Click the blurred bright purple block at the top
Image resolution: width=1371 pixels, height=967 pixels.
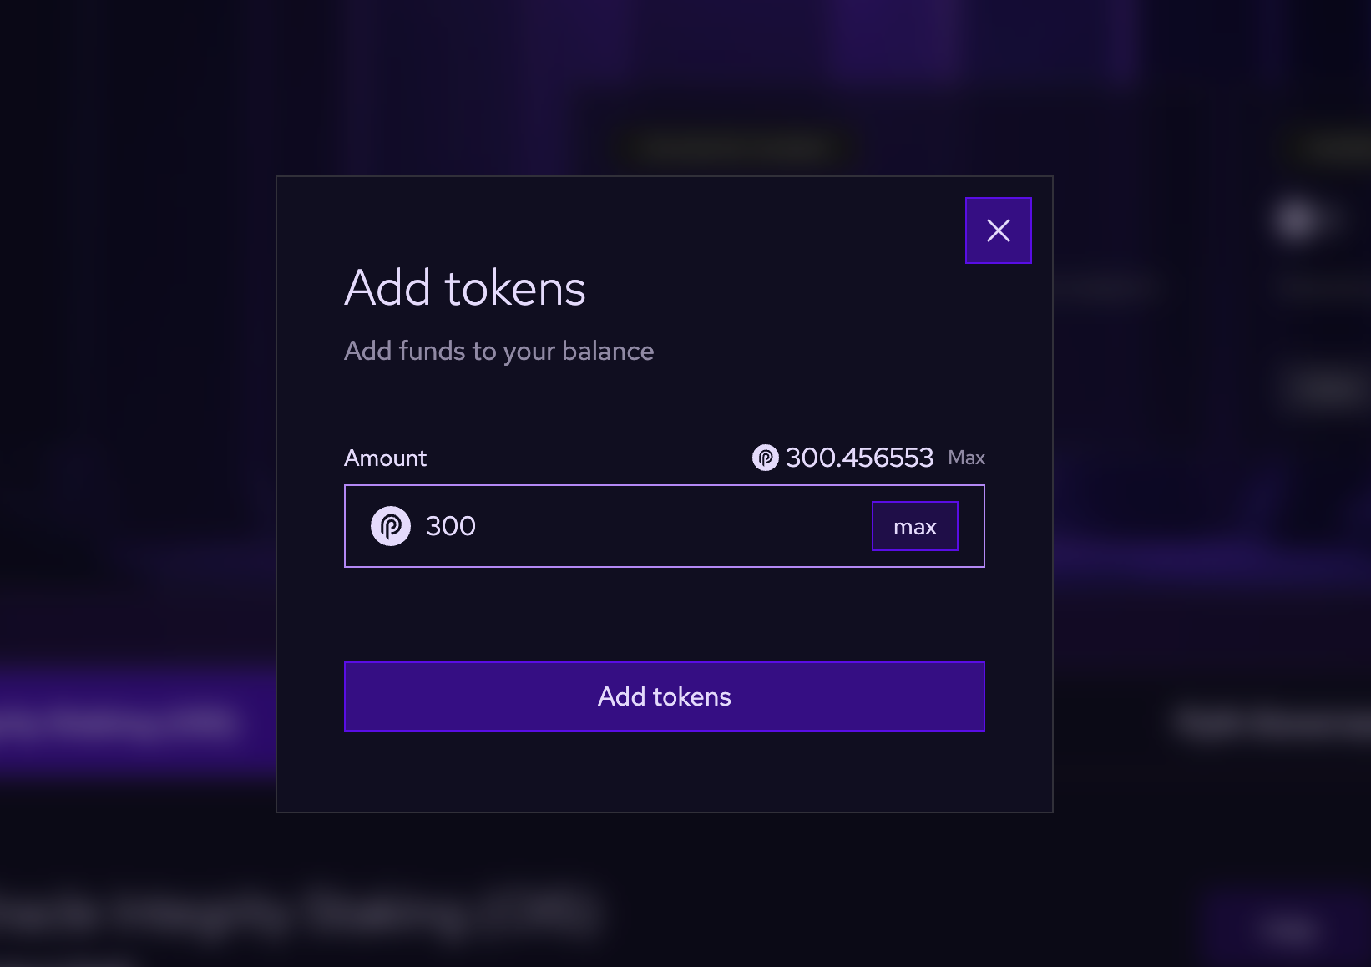(893, 38)
